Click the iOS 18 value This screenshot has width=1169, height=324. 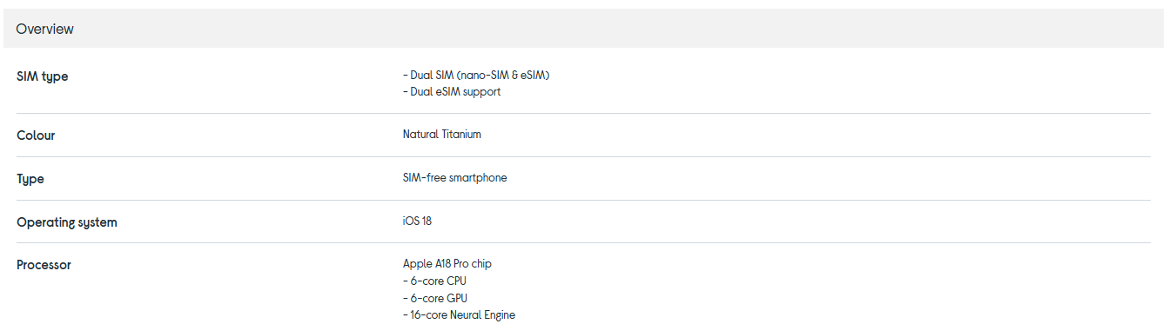coord(417,222)
